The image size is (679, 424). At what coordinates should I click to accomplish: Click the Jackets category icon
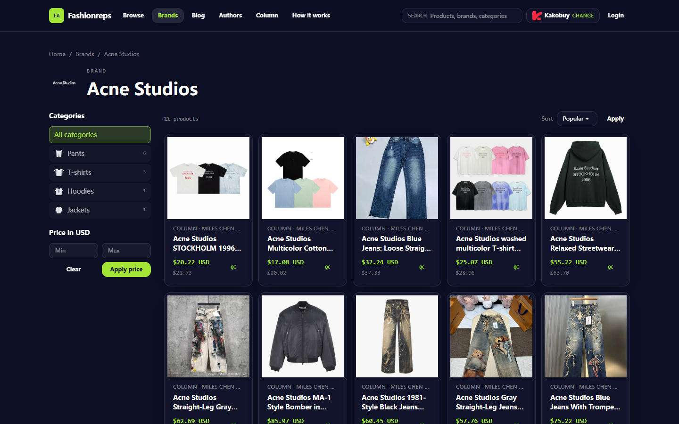(x=59, y=210)
